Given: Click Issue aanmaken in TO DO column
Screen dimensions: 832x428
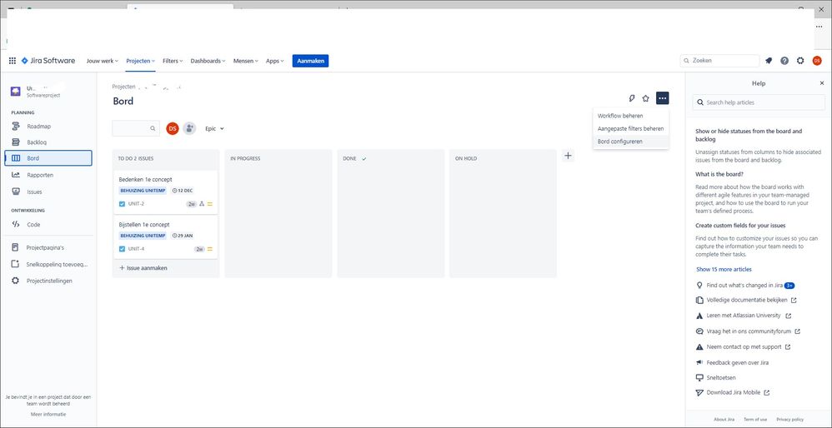Looking at the screenshot, I should [x=143, y=268].
